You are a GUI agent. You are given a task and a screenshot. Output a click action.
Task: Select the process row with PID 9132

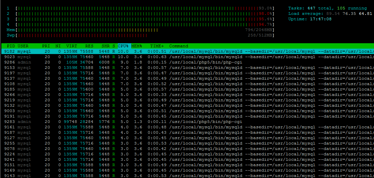click(x=188, y=105)
